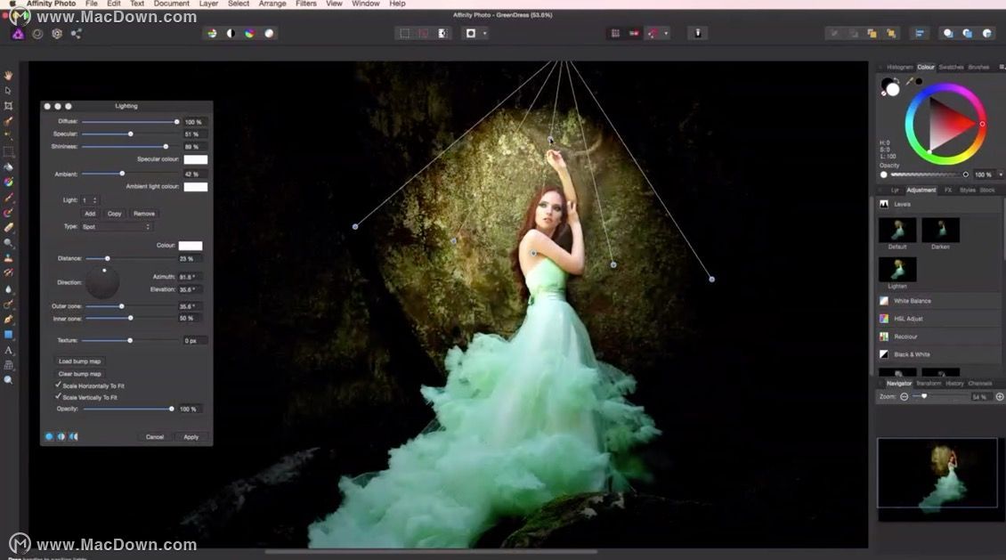
Task: Select the blue Rectangle shape tool
Action: [8, 335]
